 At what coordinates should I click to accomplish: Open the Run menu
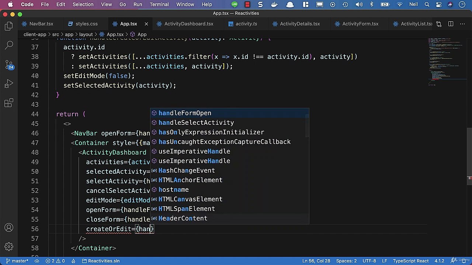[138, 4]
